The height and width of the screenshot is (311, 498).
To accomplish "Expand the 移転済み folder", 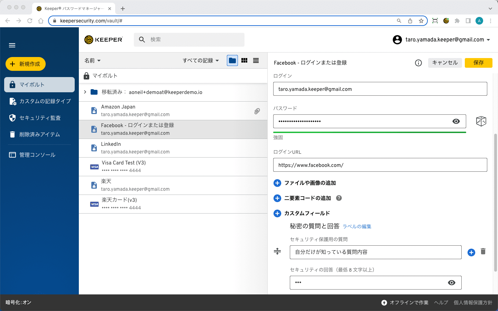I will pyautogui.click(x=85, y=92).
